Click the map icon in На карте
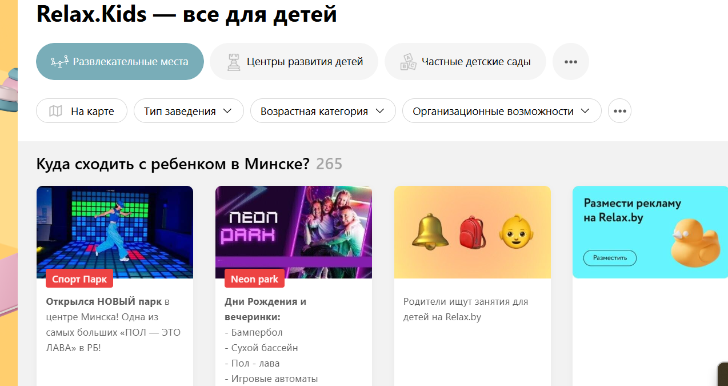Screen dimensions: 728x386 (55, 111)
